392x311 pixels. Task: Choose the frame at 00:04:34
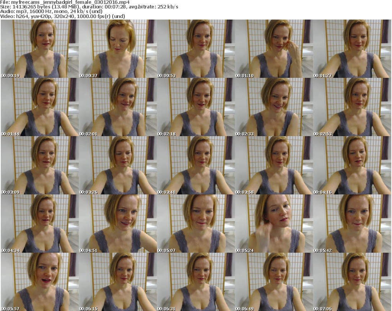click(40, 224)
